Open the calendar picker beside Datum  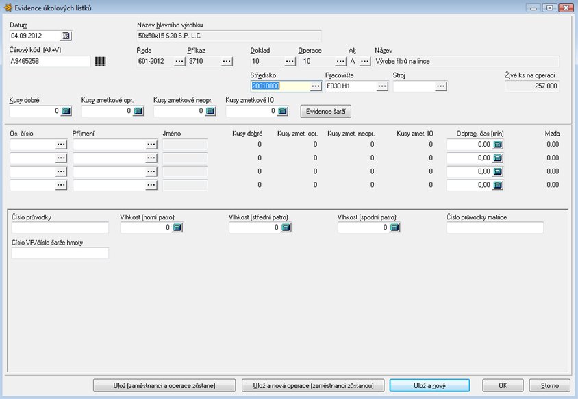click(66, 36)
